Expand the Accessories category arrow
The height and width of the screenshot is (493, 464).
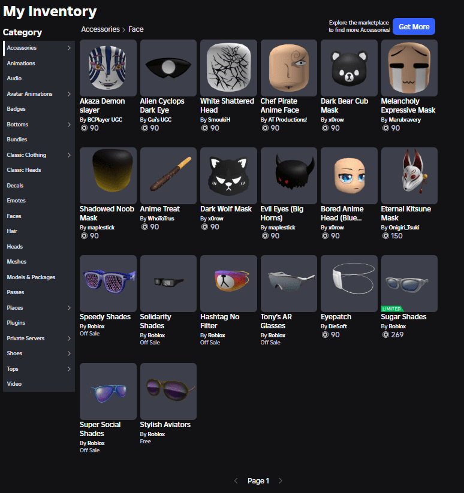[69, 48]
